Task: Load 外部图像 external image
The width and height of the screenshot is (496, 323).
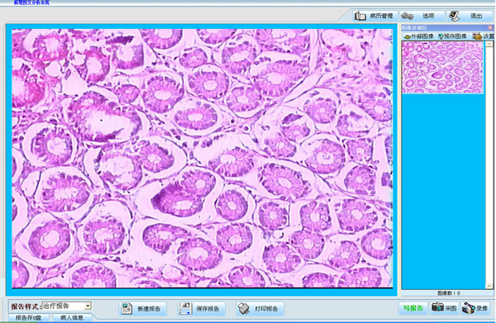Action: pyautogui.click(x=419, y=36)
